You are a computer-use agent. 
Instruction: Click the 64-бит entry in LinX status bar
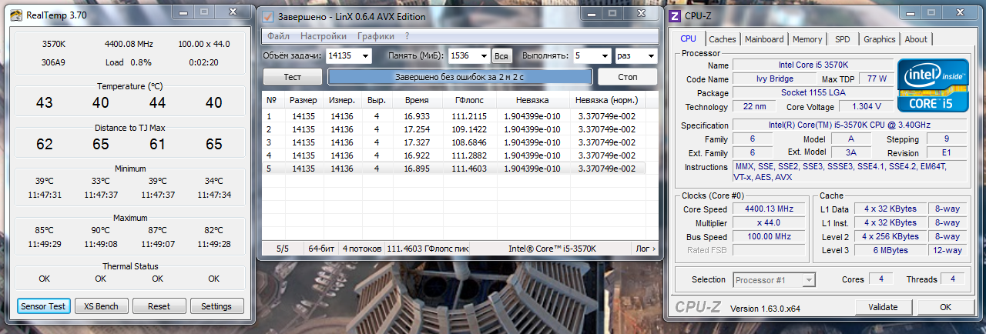click(321, 249)
